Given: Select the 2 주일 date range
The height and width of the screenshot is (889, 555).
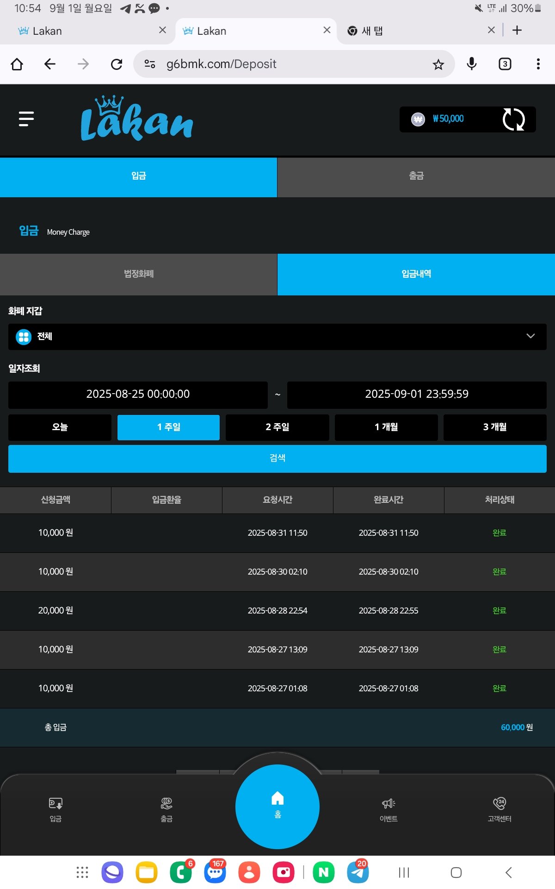Looking at the screenshot, I should [277, 427].
